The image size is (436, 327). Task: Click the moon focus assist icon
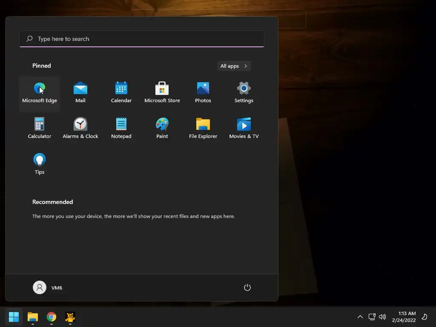(x=425, y=317)
